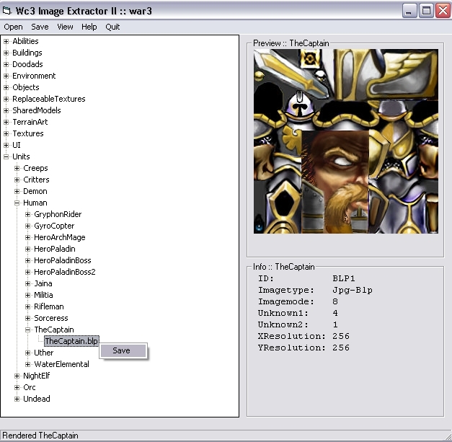The image size is (452, 442).
Task: Open the View menu
Action: coord(65,27)
